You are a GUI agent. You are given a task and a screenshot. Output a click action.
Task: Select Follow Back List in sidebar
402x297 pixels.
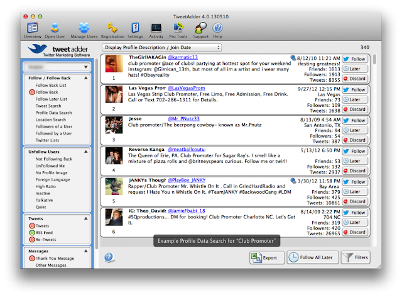pos(51,85)
